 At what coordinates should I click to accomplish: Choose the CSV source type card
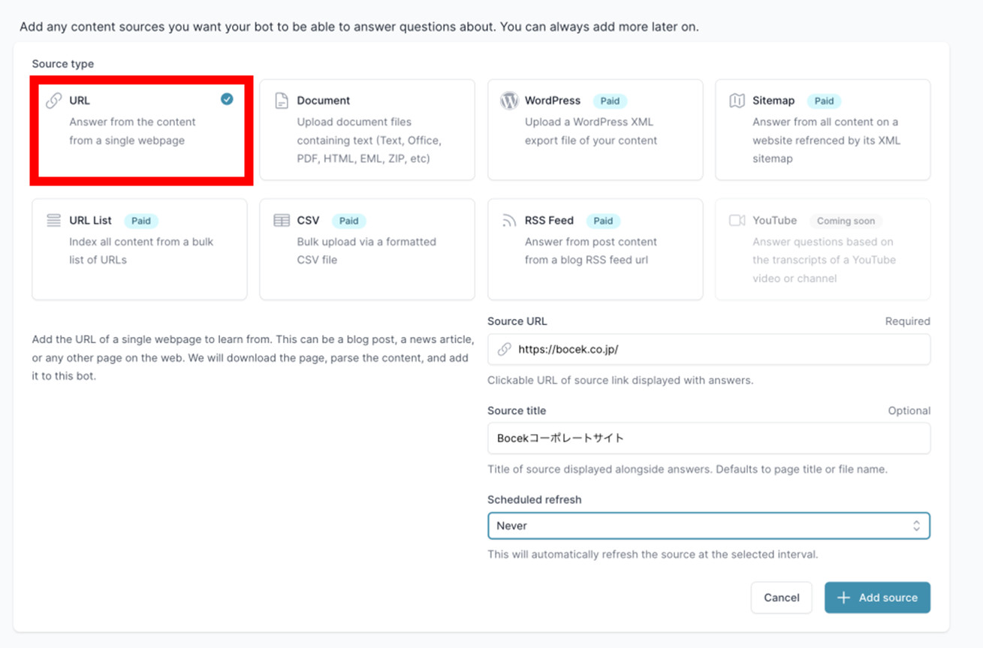[x=367, y=249]
